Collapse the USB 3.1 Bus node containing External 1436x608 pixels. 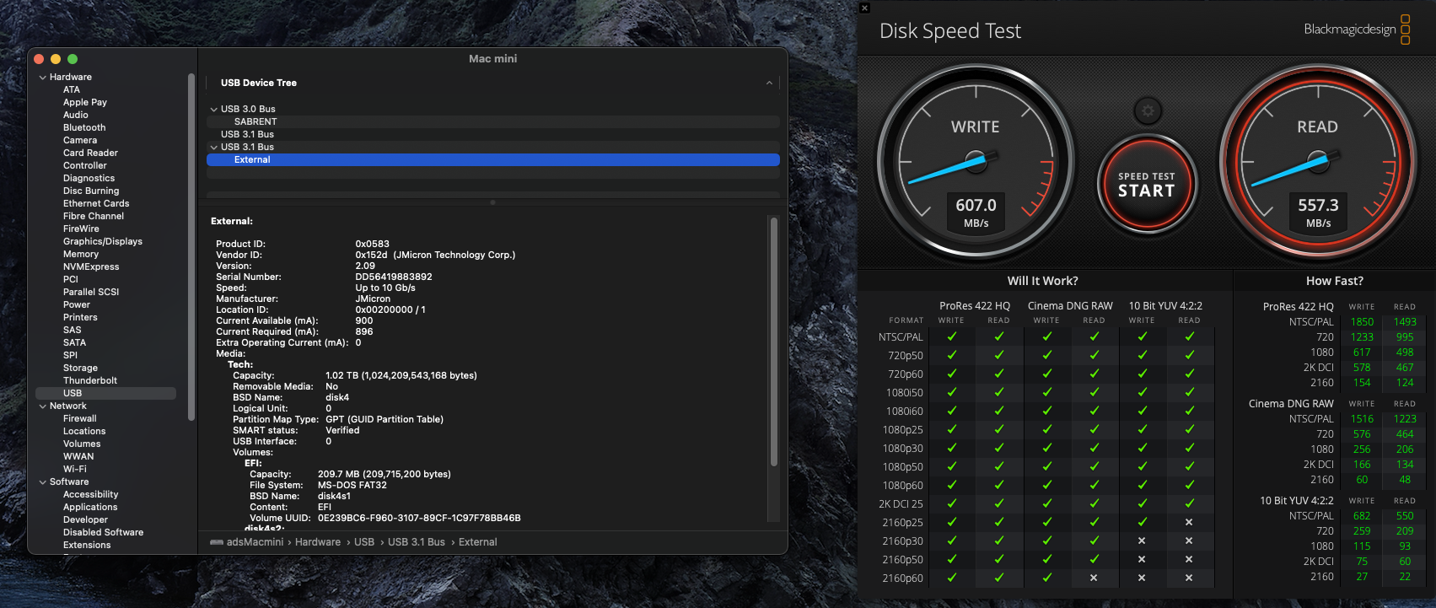click(x=214, y=148)
